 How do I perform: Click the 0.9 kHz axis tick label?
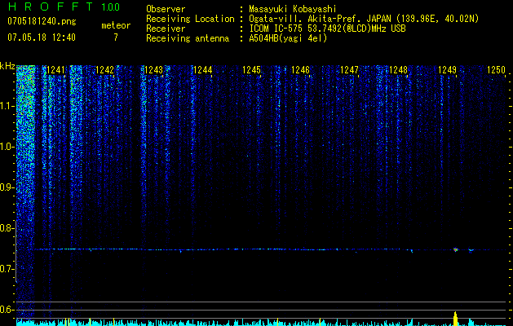7,187
